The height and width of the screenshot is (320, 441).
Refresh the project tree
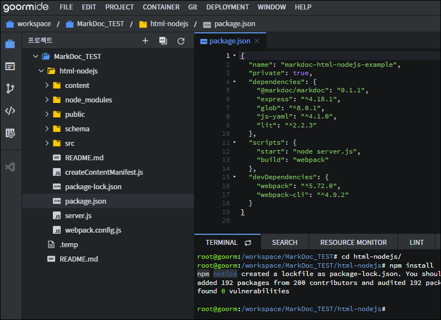pyautogui.click(x=181, y=41)
